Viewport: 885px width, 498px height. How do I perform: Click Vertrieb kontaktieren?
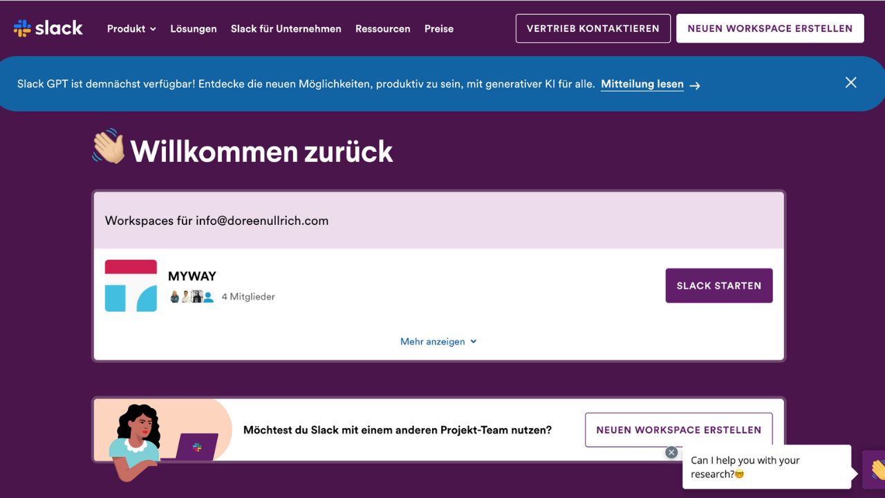coord(593,28)
